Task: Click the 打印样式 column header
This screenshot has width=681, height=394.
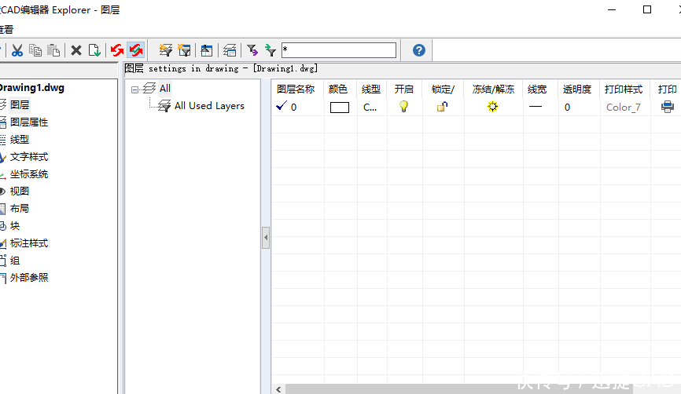Action: pyautogui.click(x=624, y=89)
